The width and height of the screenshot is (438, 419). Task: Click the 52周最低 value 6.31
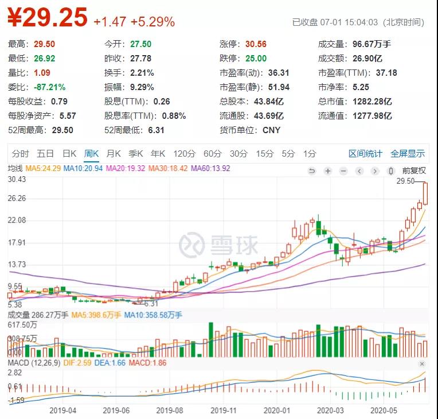point(156,130)
